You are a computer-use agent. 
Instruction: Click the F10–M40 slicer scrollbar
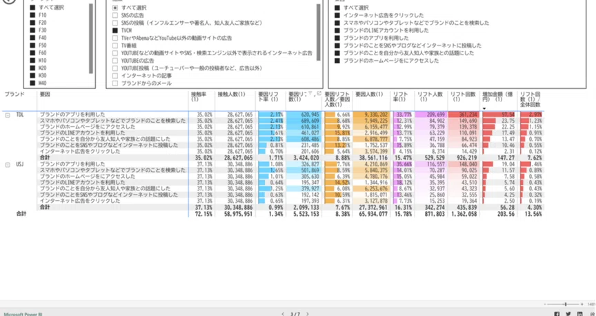point(91,39)
